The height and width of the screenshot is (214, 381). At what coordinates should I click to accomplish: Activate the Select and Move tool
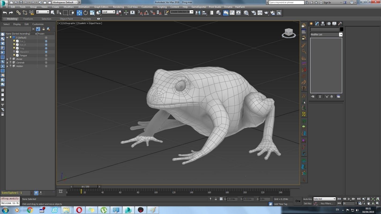coord(79,13)
